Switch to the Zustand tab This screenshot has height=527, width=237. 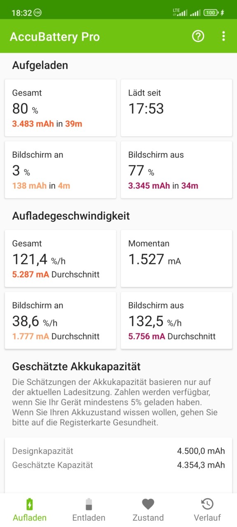point(148,510)
